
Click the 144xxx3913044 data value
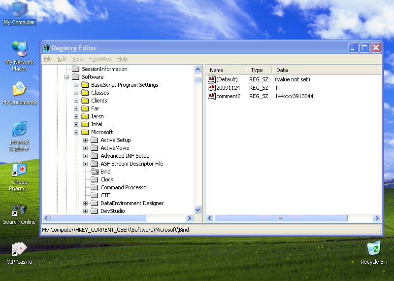[x=294, y=96]
